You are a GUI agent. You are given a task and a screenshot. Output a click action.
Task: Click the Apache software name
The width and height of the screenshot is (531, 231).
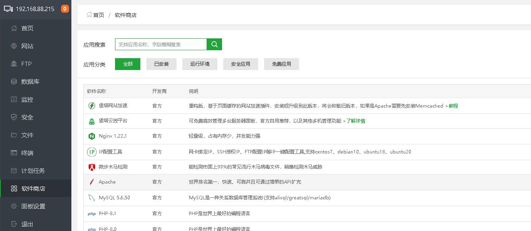pyautogui.click(x=107, y=182)
